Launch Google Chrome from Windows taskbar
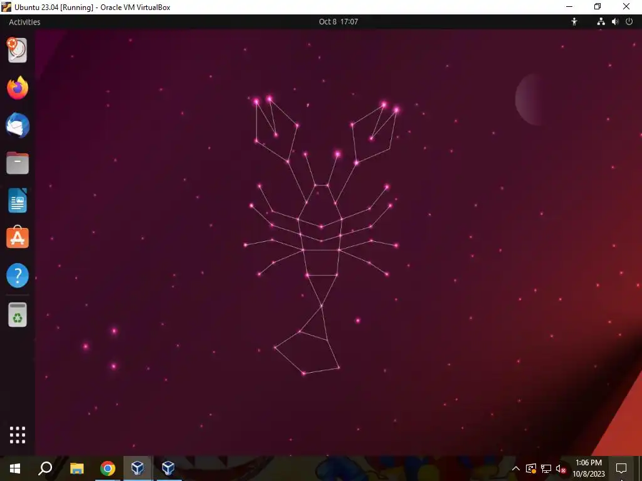The height and width of the screenshot is (481, 642). (x=108, y=468)
